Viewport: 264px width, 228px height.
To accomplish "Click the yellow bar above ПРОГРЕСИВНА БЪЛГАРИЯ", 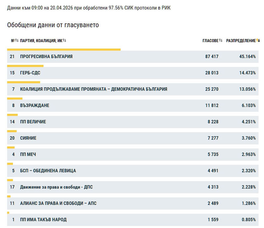I will click(x=64, y=49).
